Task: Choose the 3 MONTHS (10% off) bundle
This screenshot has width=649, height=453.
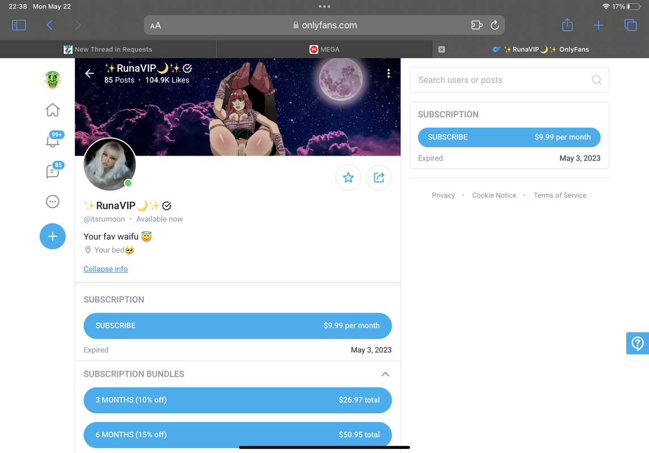Action: pos(237,400)
